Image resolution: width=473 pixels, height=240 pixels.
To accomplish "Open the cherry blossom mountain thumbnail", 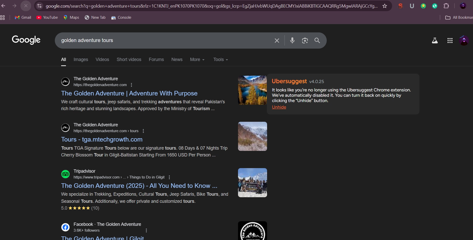I will pos(252,136).
